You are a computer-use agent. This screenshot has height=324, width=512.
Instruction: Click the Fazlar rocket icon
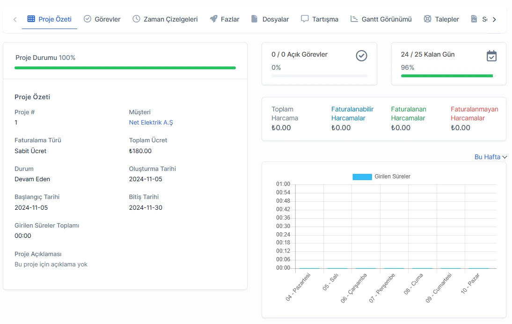coord(213,19)
